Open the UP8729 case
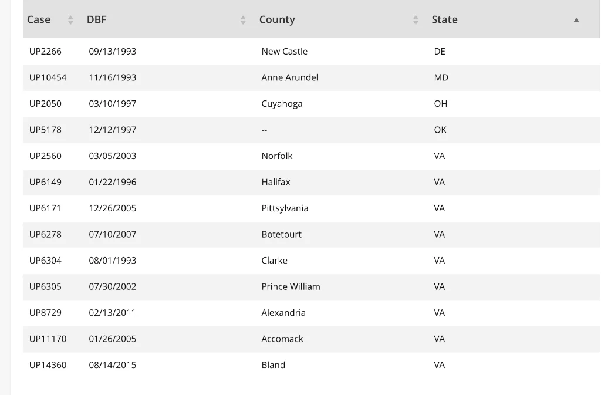Screen dimensions: 601x395 pos(45,313)
